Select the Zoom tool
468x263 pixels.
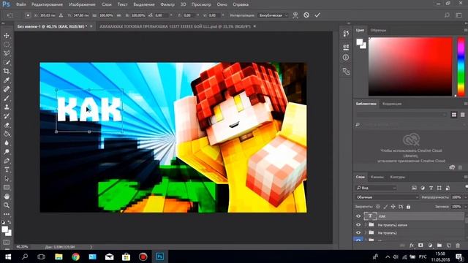[7, 205]
